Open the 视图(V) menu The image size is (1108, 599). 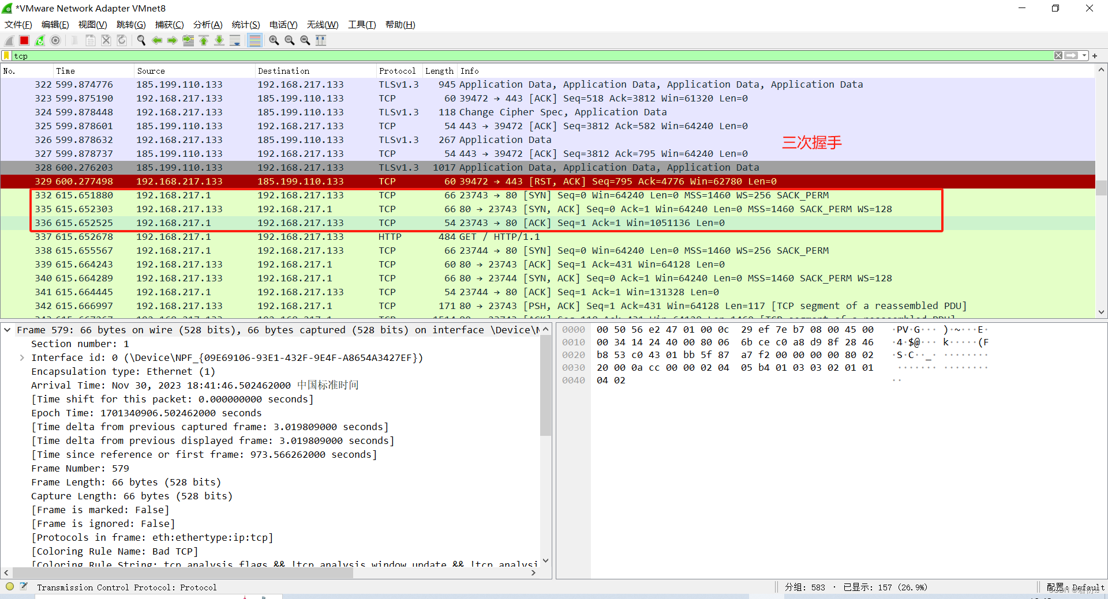(93, 25)
